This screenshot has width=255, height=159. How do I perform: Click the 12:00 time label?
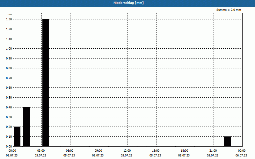pos(127,151)
